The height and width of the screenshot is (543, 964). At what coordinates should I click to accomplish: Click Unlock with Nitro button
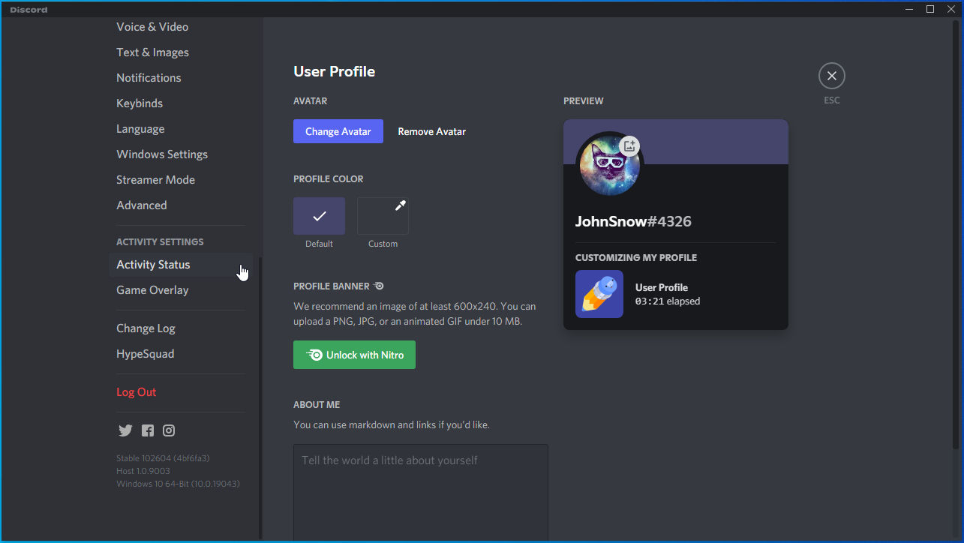tap(354, 355)
